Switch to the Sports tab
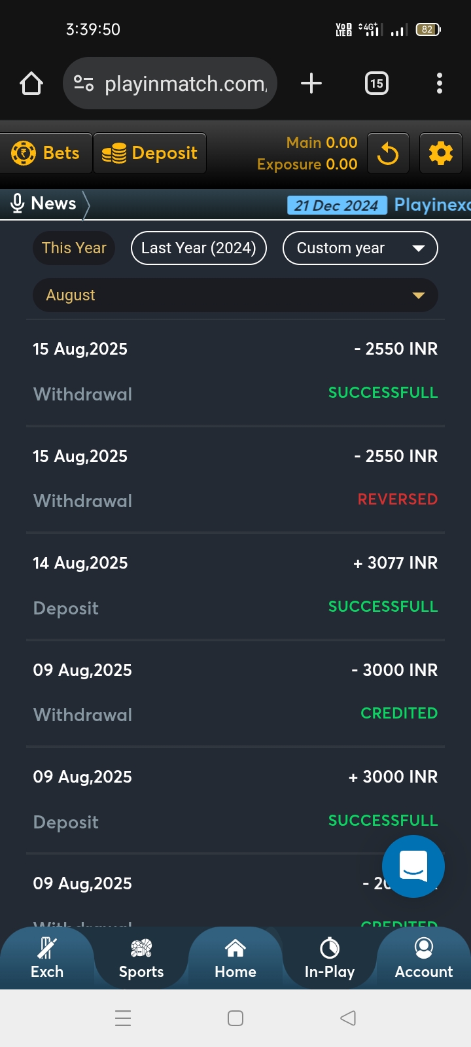 (x=141, y=959)
